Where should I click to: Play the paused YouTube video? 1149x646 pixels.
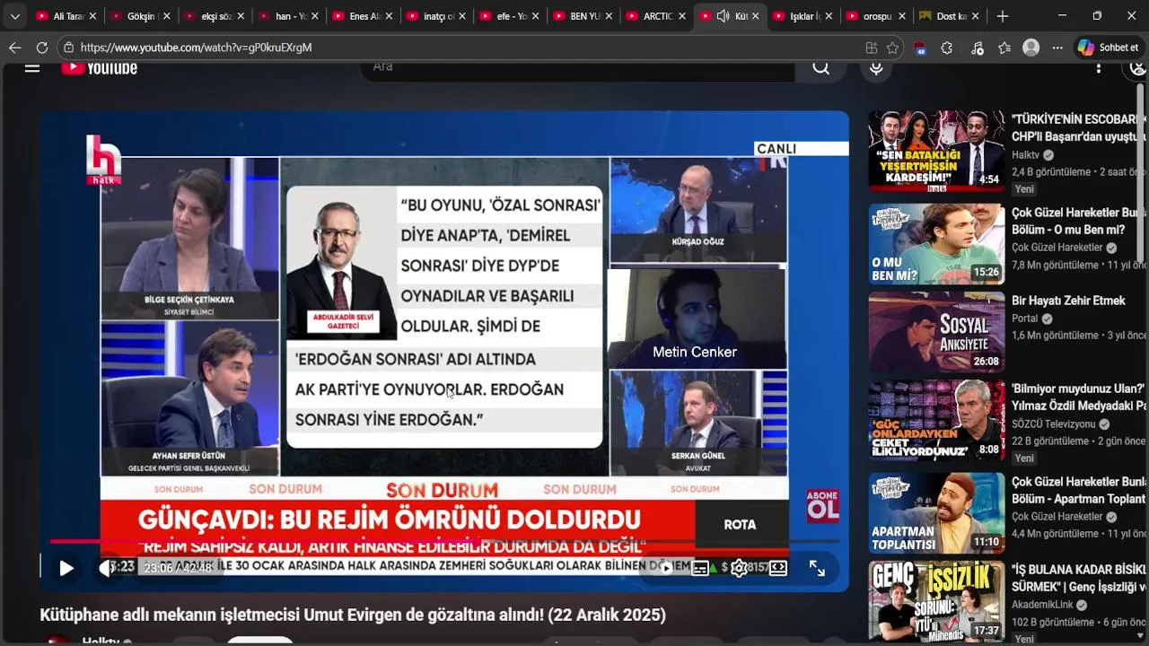[x=66, y=568]
